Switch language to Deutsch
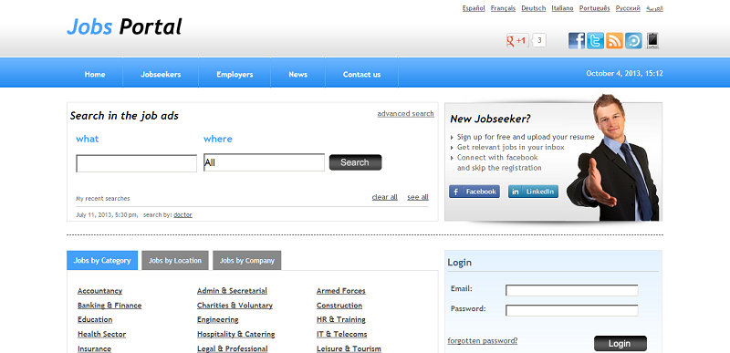The width and height of the screenshot is (730, 353). coord(534,8)
